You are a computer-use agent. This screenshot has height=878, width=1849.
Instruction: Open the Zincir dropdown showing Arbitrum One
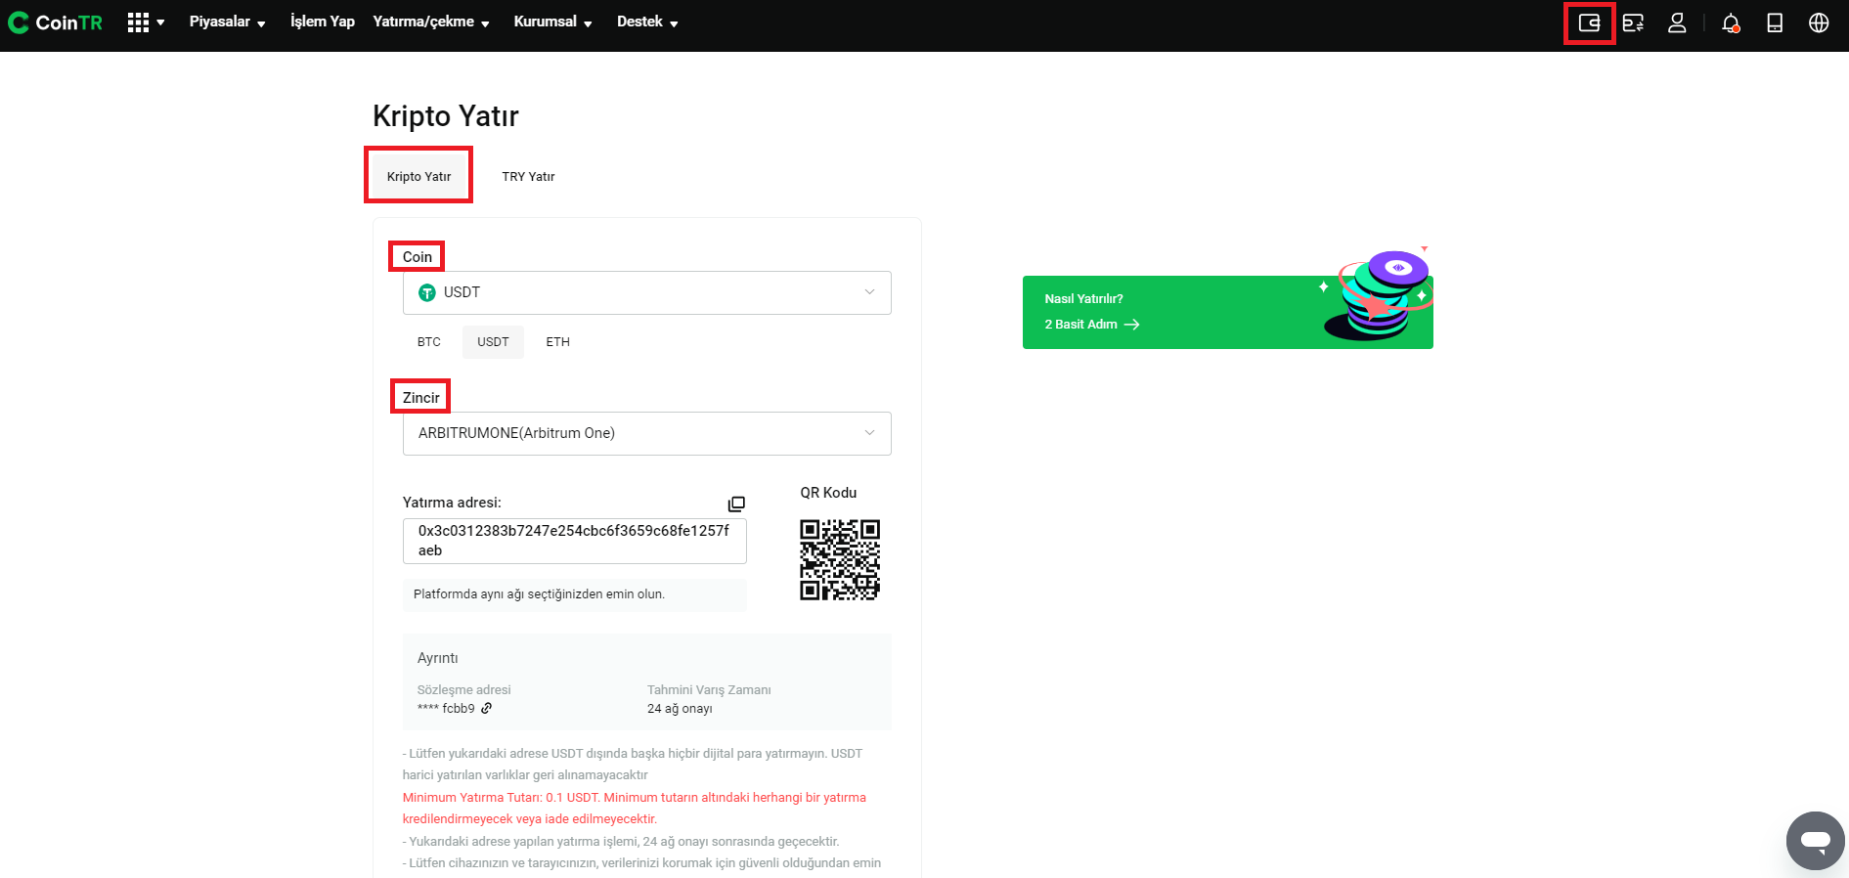click(x=647, y=433)
